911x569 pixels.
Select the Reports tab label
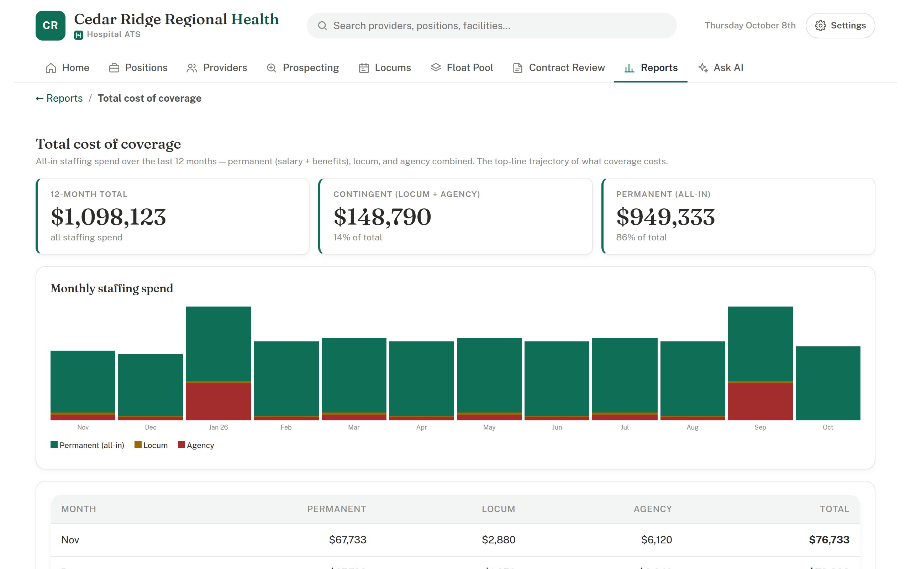tap(659, 68)
